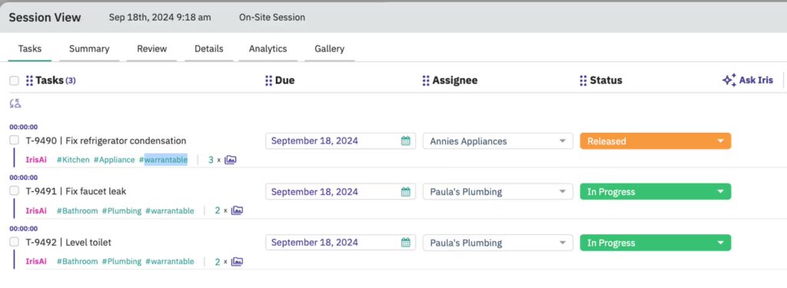
Task: Switch to the Analytics tab
Action: point(268,48)
